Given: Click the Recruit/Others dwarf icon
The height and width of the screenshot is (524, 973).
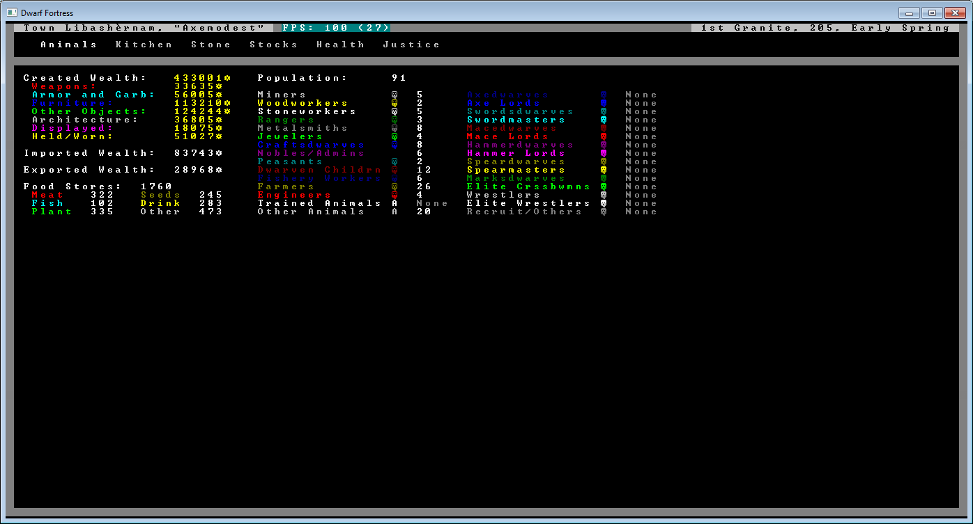Looking at the screenshot, I should [604, 212].
